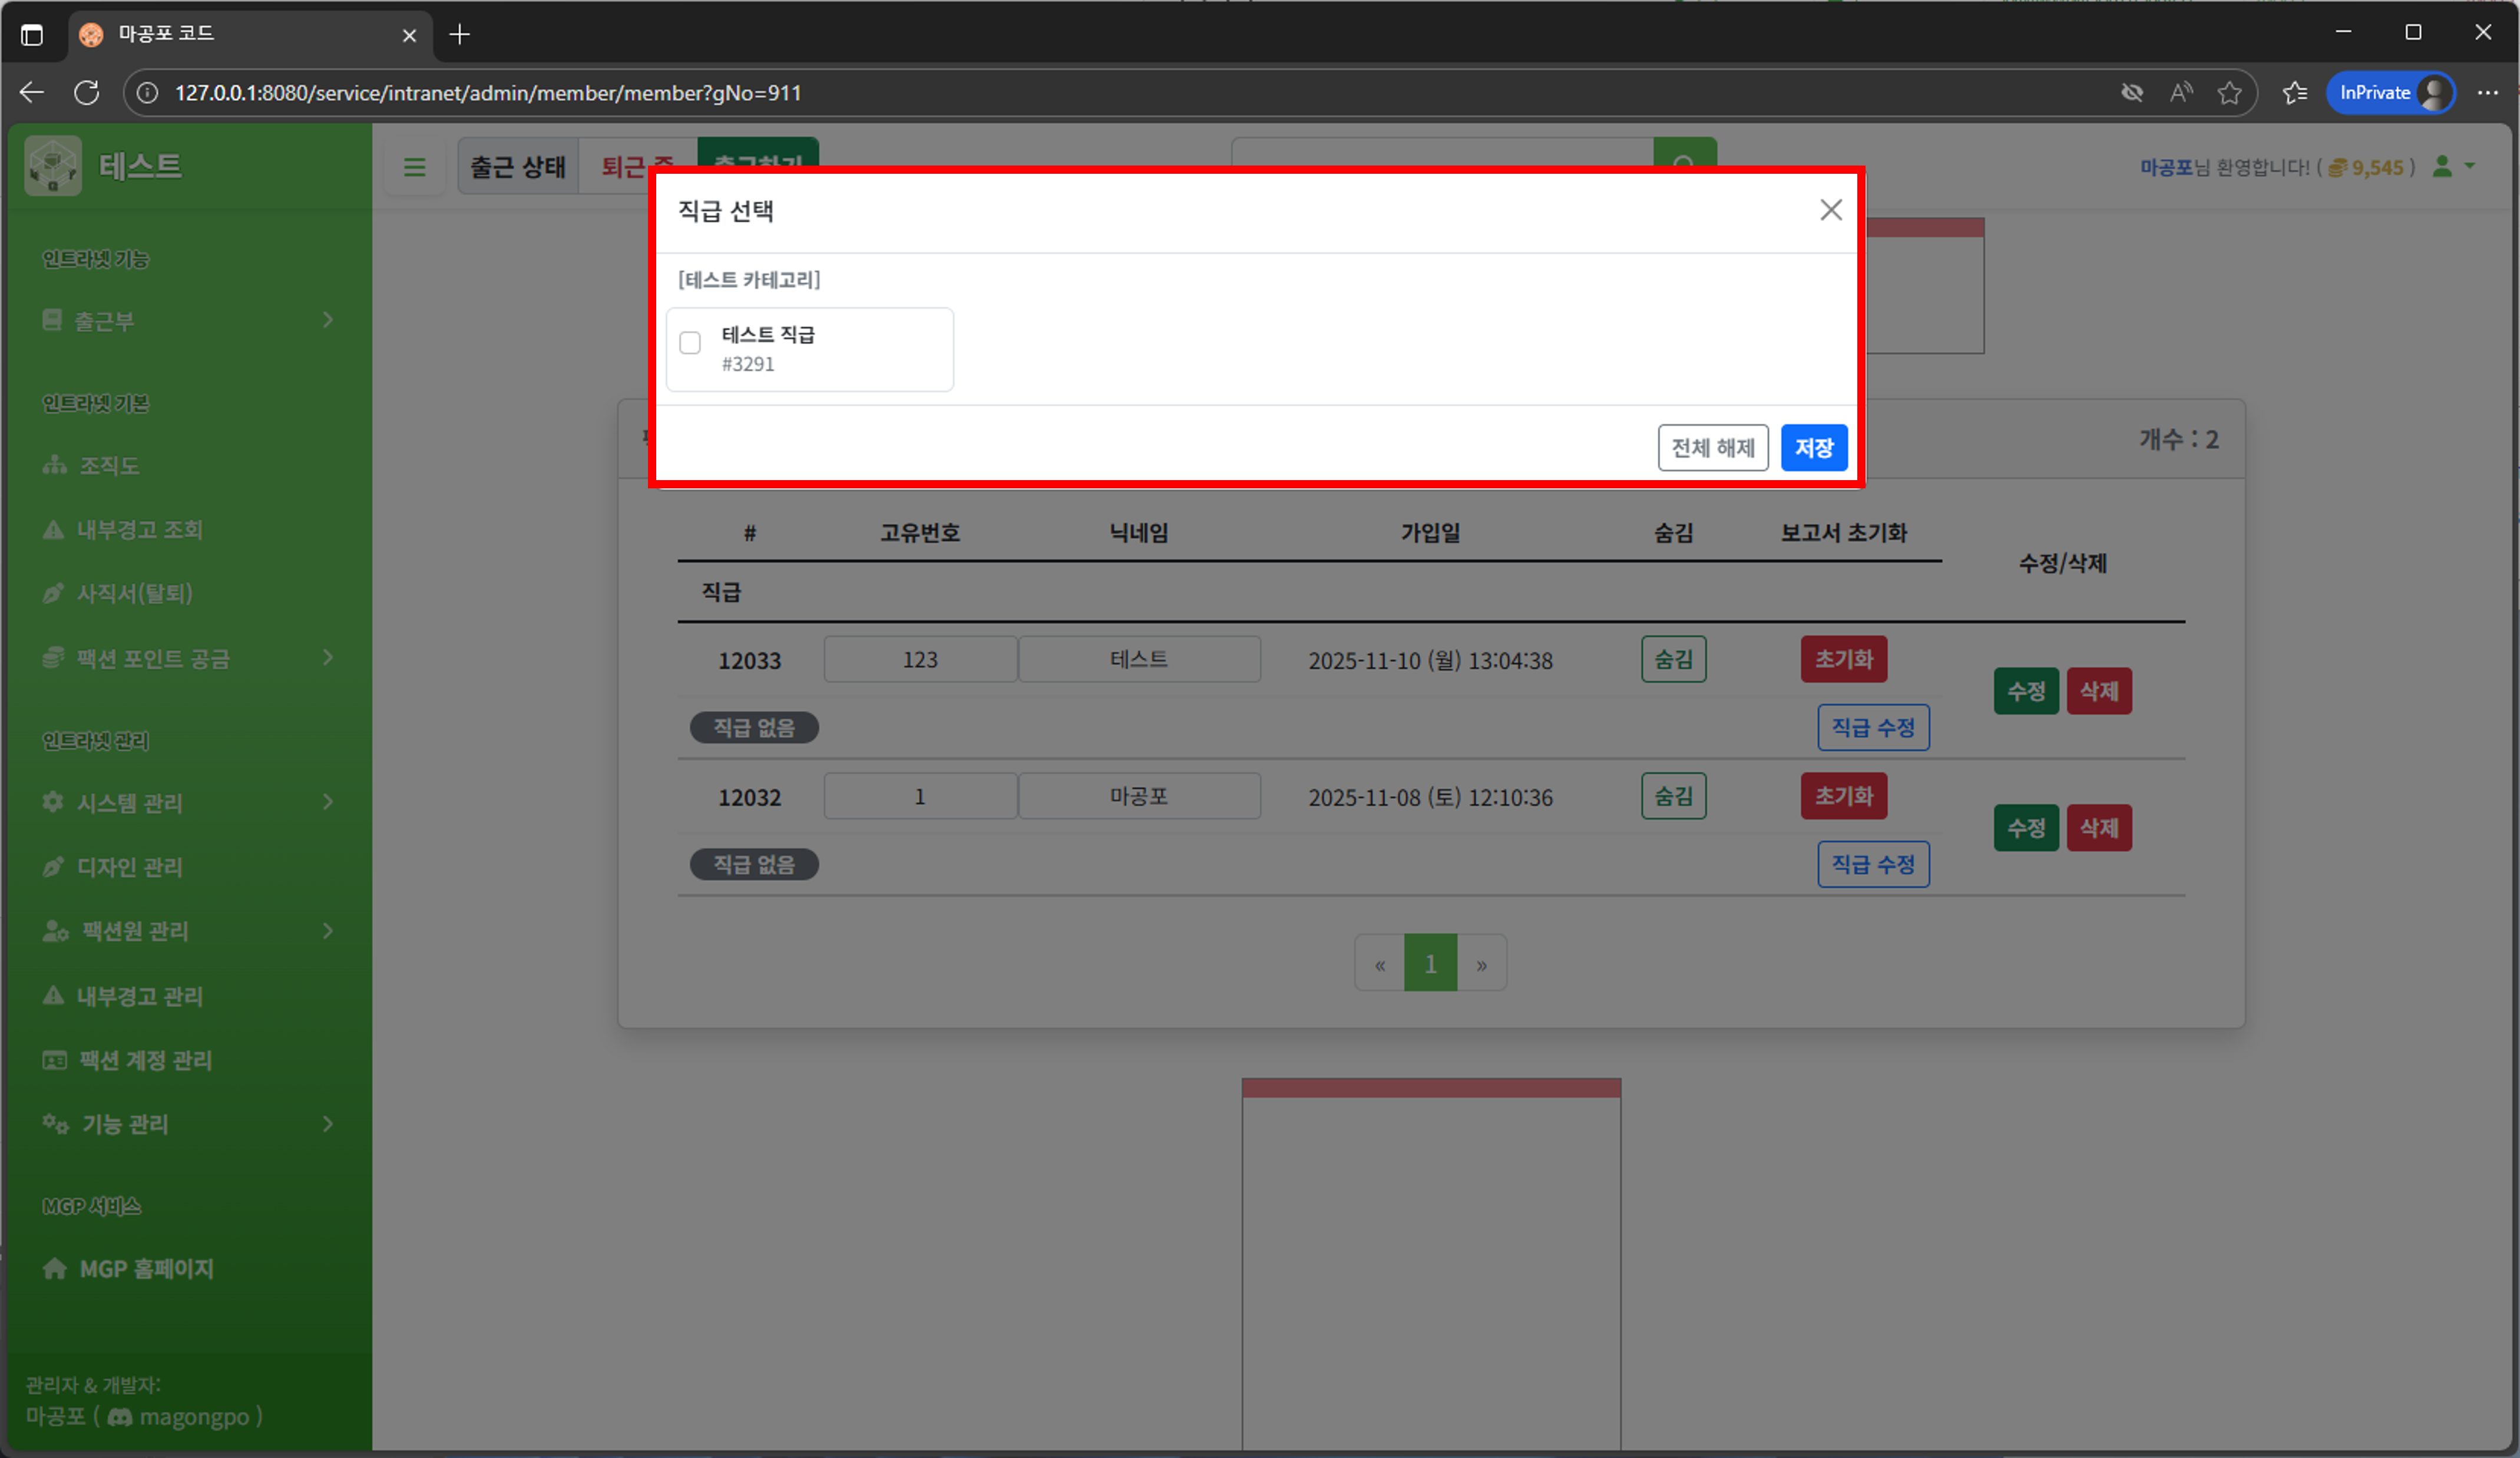
Task: Click the browser back arrow
Action: coord(32,93)
